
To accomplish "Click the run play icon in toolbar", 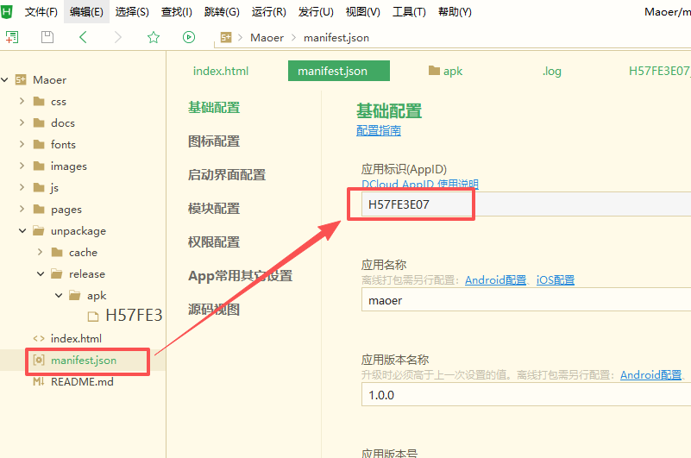I will click(x=189, y=37).
